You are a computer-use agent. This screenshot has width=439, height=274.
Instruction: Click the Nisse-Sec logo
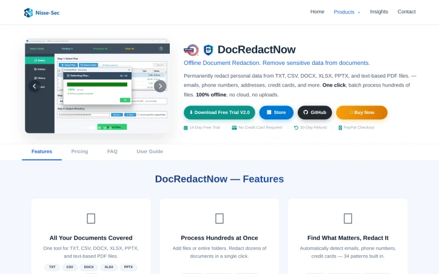pyautogui.click(x=42, y=13)
